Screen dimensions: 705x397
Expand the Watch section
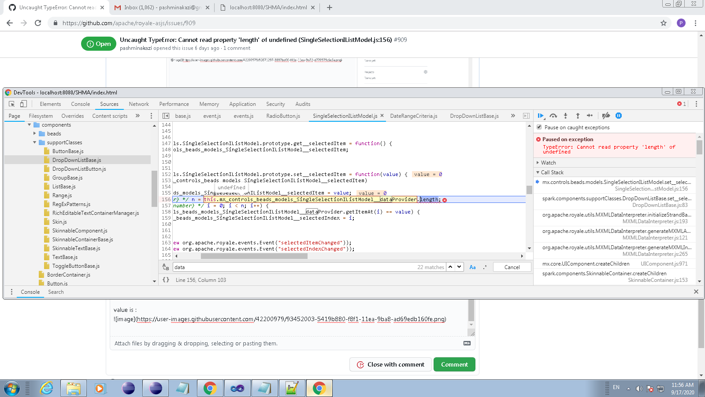pos(538,163)
